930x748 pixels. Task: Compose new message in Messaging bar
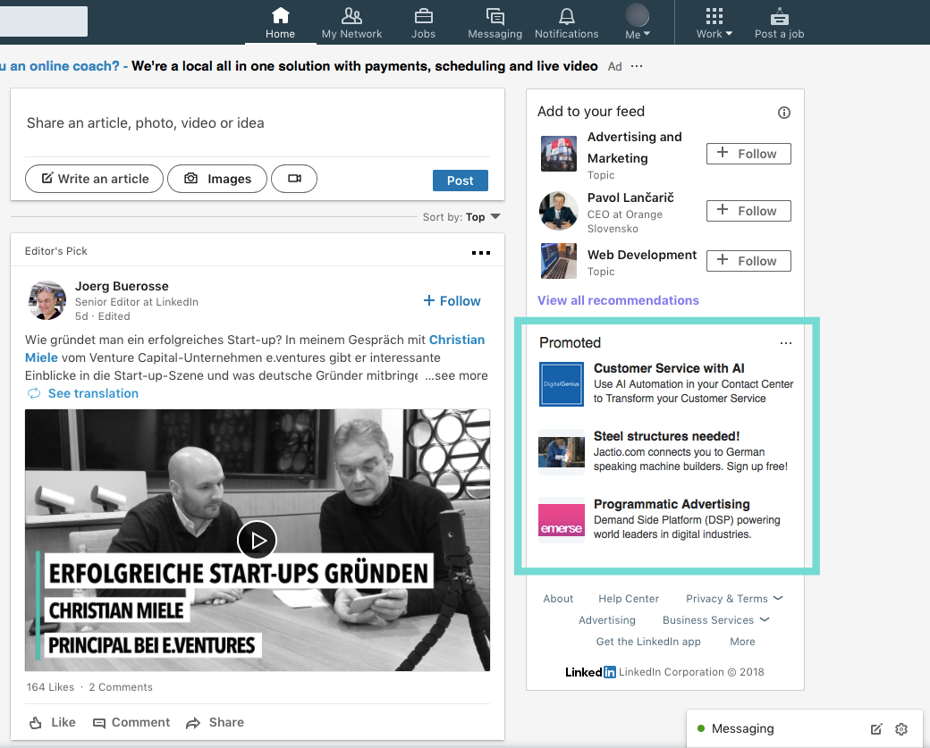pos(876,729)
